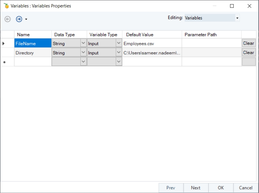Click the back navigation arrow icon
The image size is (259, 193).
(8, 19)
